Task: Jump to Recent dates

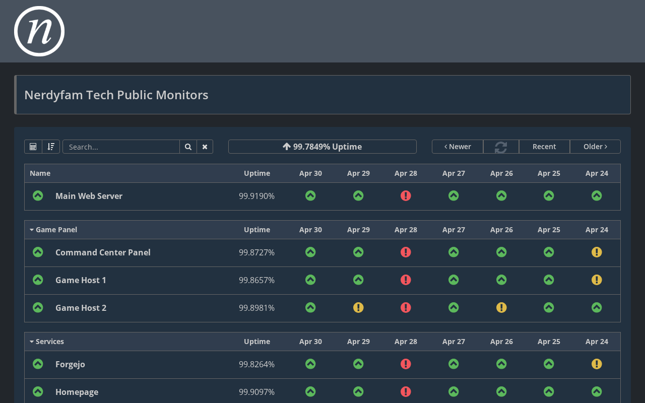Action: coord(544,147)
